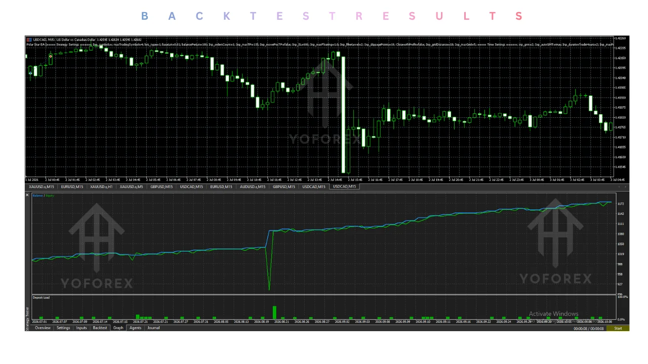This screenshot has height=364, width=648.
Task: Click the USDCAD flag icon in the chart title
Action: pyautogui.click(x=29, y=39)
